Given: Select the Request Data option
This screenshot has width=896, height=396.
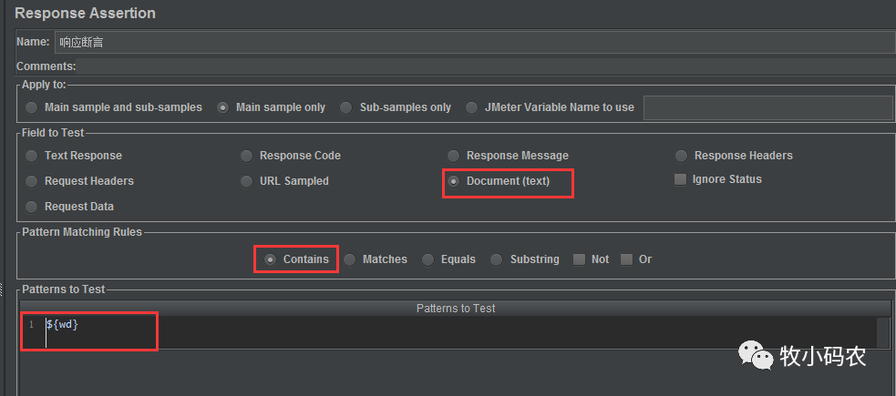Looking at the screenshot, I should point(33,207).
